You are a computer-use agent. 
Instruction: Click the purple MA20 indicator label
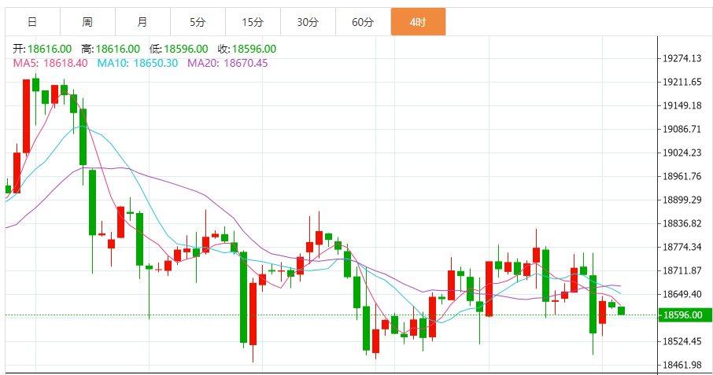227,63
